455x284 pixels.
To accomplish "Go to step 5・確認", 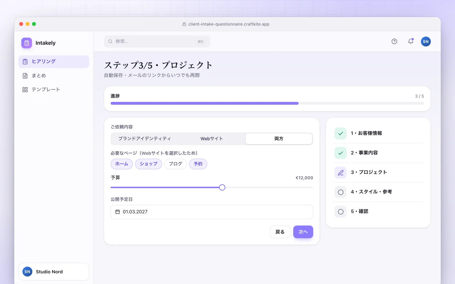I will [x=378, y=212].
